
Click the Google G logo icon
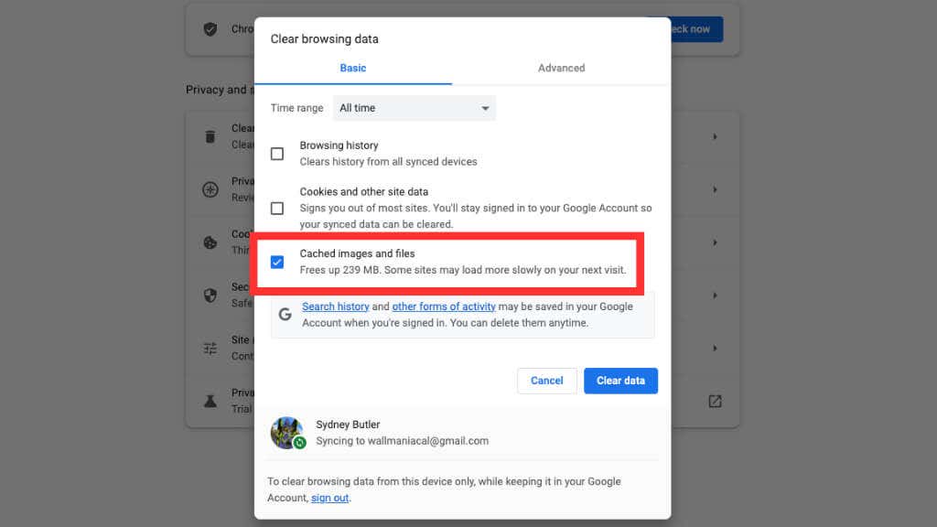coord(285,314)
